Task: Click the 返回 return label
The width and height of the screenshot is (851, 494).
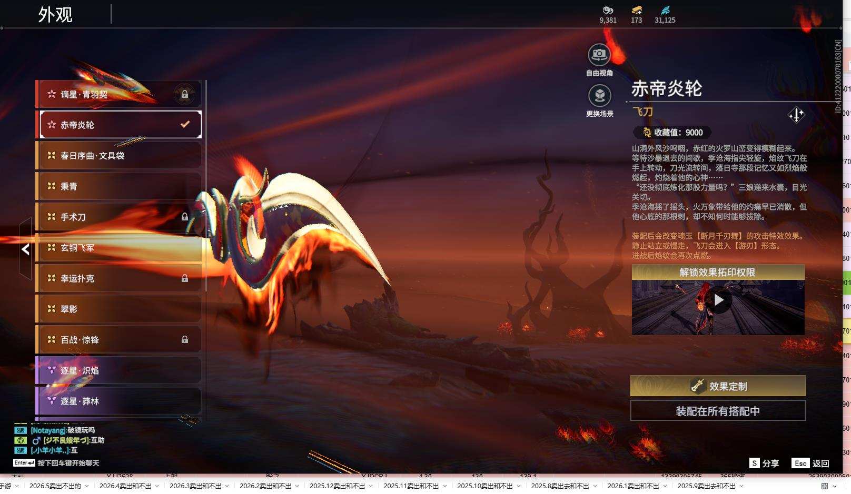Action: click(821, 463)
